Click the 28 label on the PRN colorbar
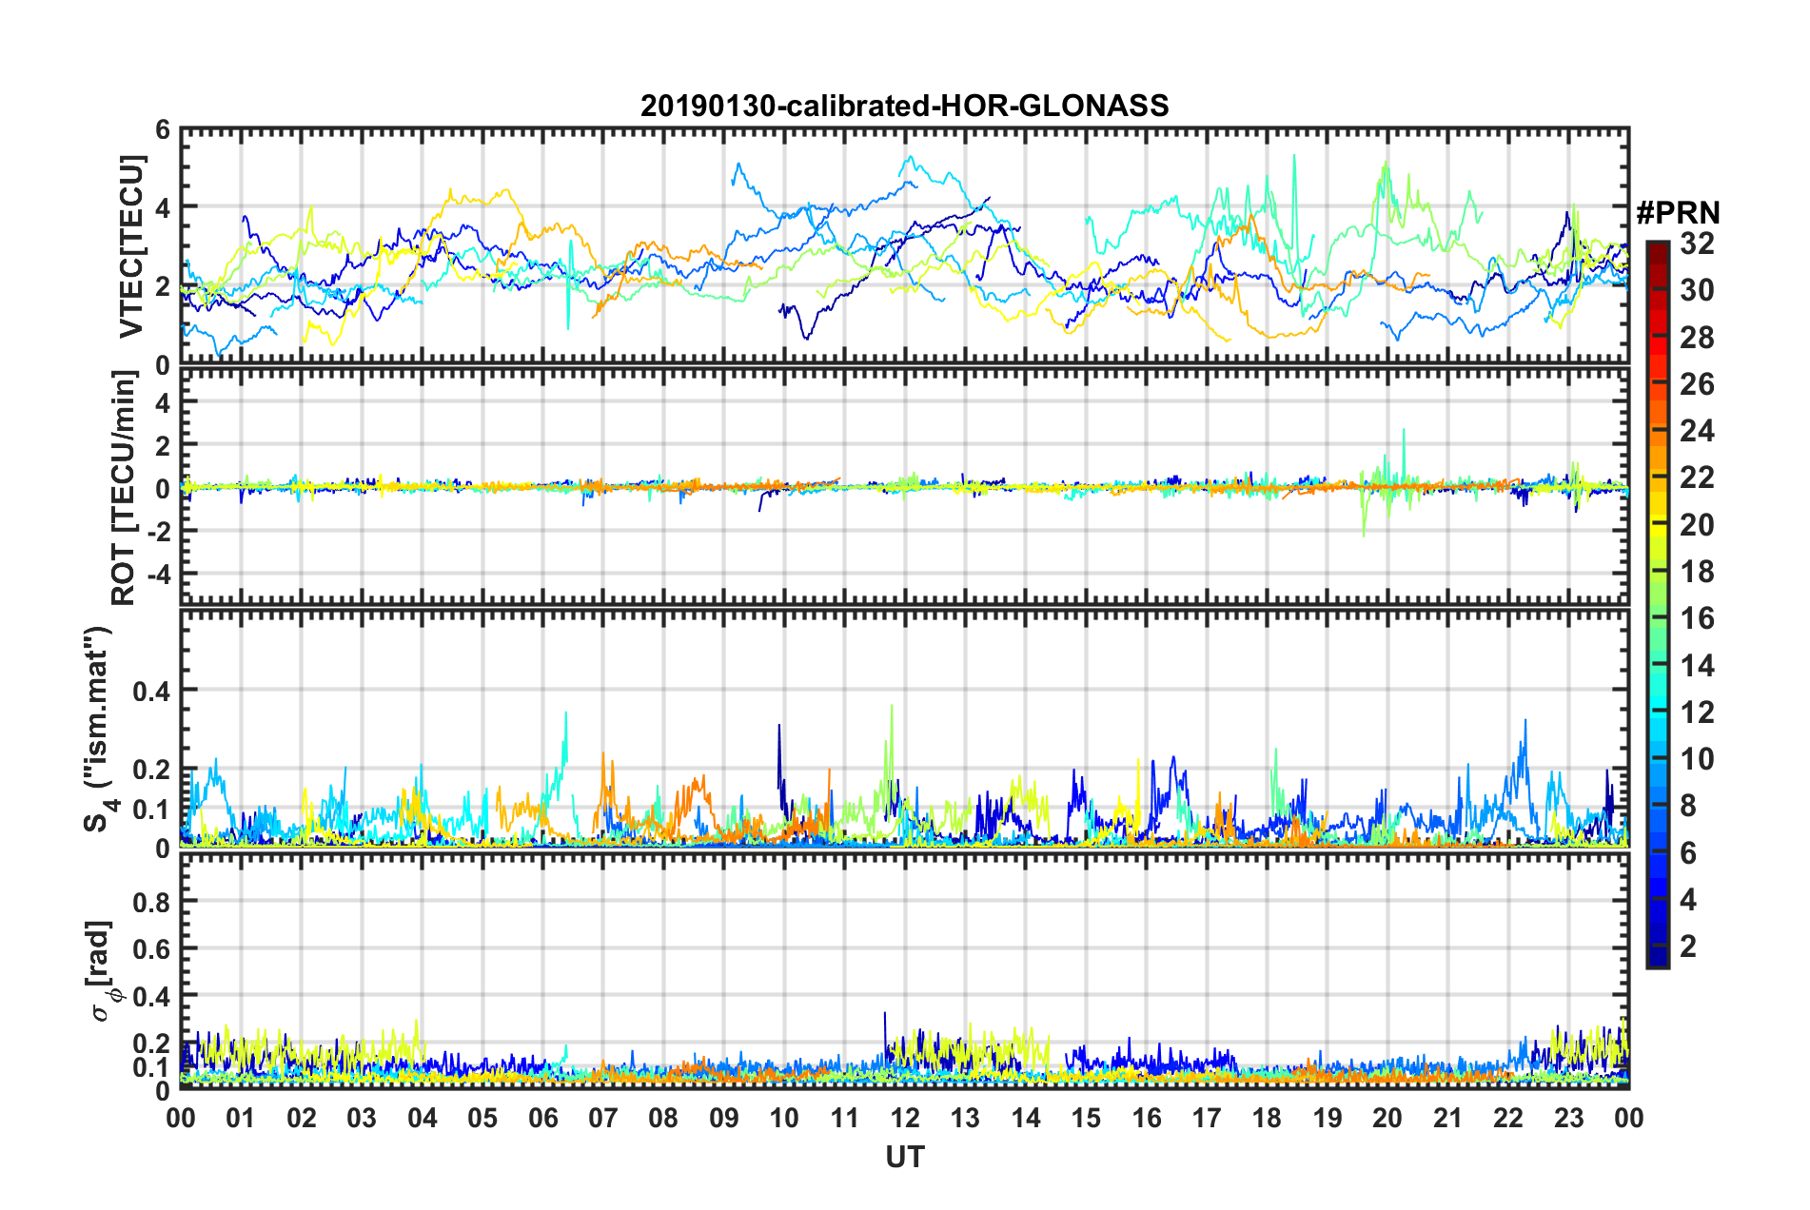 pos(1697,338)
